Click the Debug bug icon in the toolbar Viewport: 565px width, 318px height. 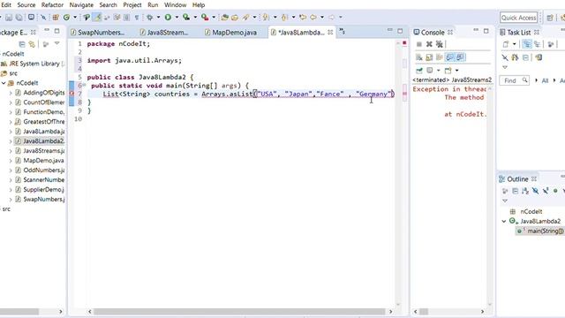[x=149, y=17]
